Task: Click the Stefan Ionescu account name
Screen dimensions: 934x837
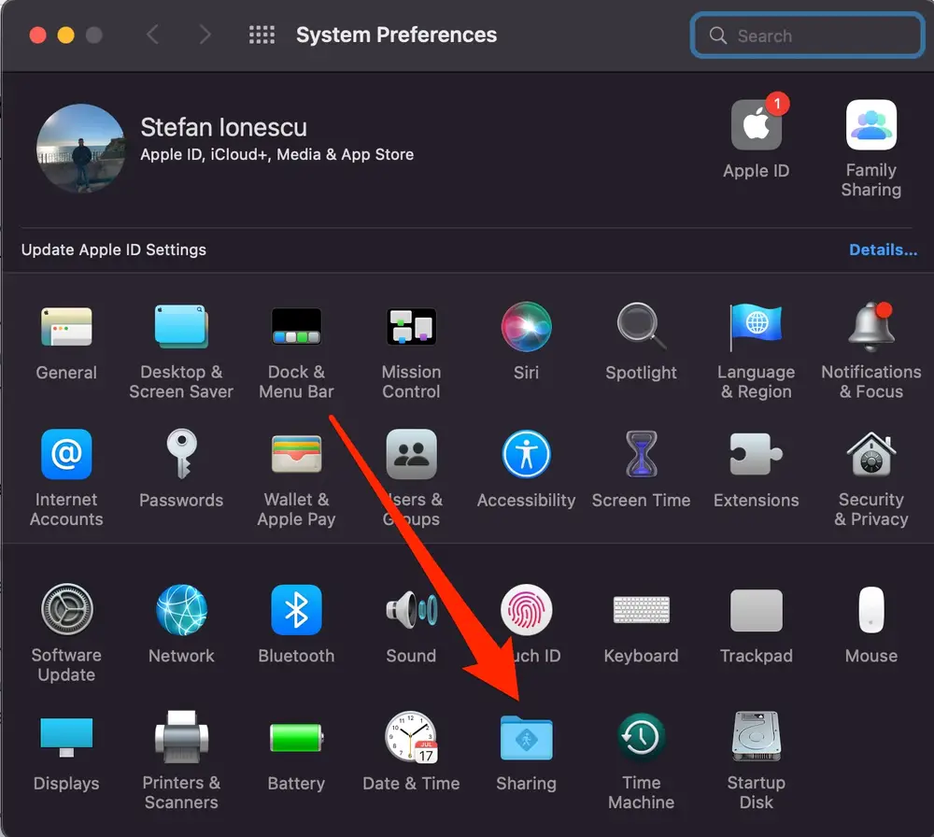Action: pyautogui.click(x=223, y=127)
